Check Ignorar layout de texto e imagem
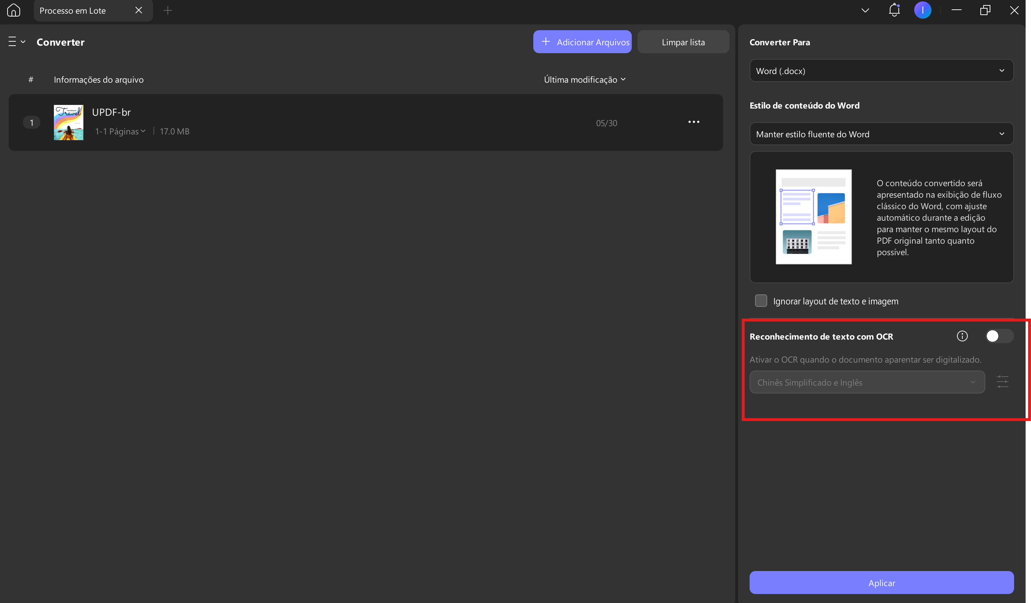This screenshot has height=603, width=1031. pyautogui.click(x=760, y=301)
